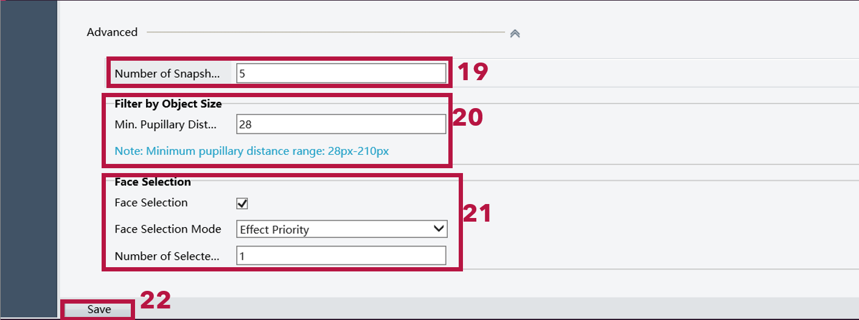Save the advanced settings
The height and width of the screenshot is (320, 859).
[99, 310]
